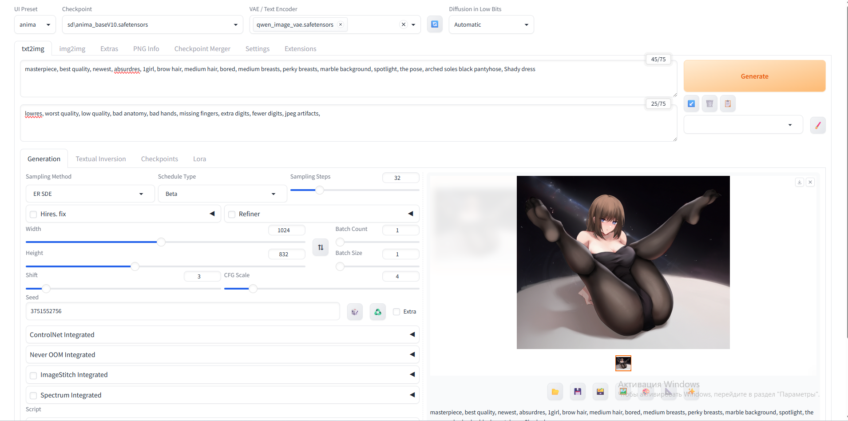
Task: Close the image preview with X icon
Action: tap(810, 182)
